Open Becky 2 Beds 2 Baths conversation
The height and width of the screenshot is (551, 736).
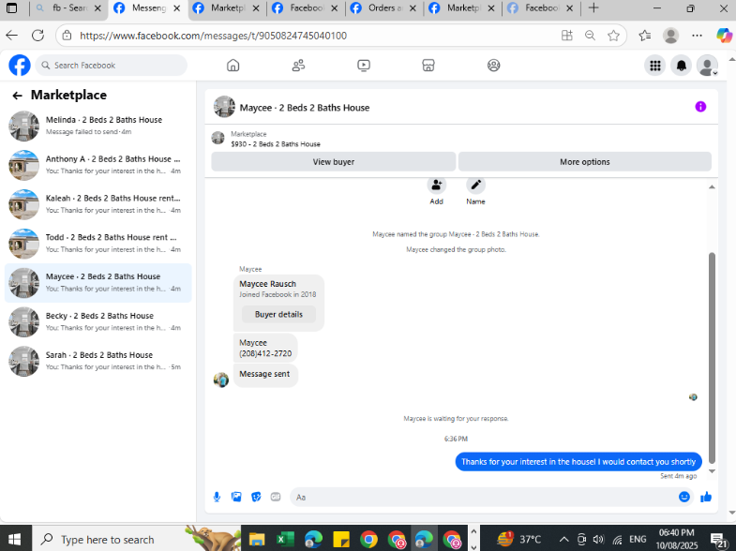coord(98,322)
